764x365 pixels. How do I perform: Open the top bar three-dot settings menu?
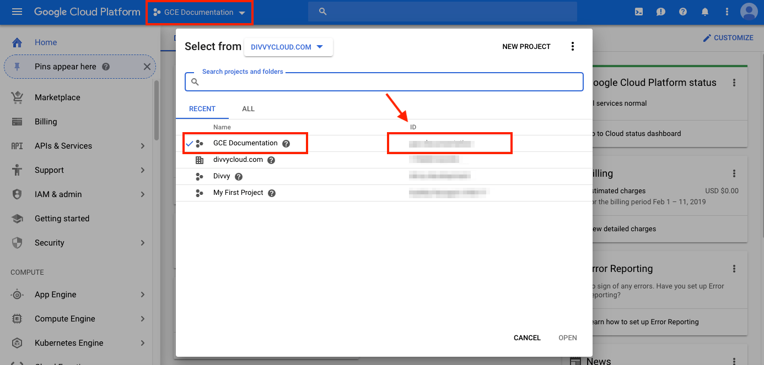click(727, 12)
